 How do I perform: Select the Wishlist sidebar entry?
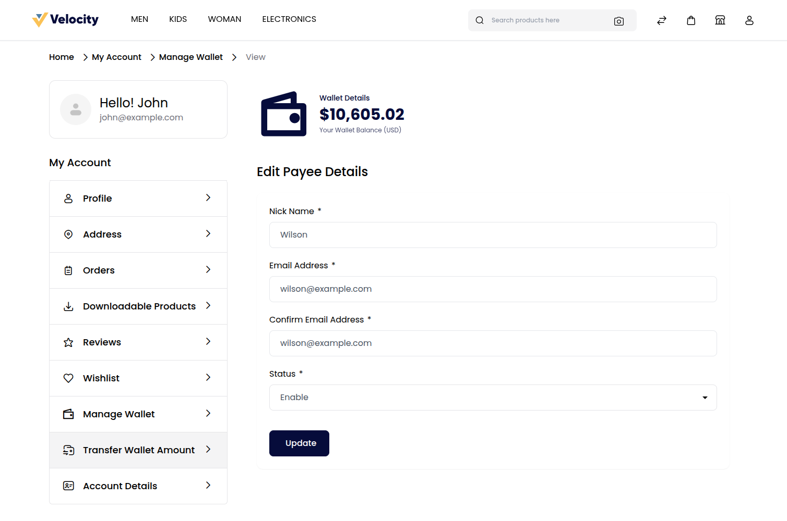[101, 378]
